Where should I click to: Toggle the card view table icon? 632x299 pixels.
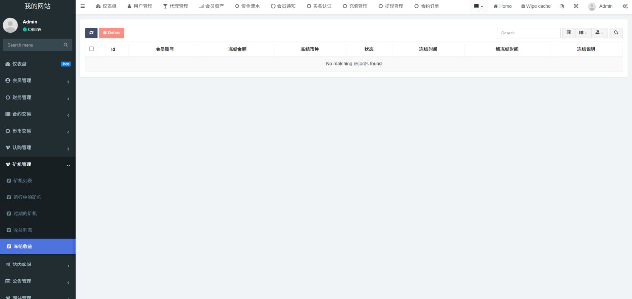[569, 33]
